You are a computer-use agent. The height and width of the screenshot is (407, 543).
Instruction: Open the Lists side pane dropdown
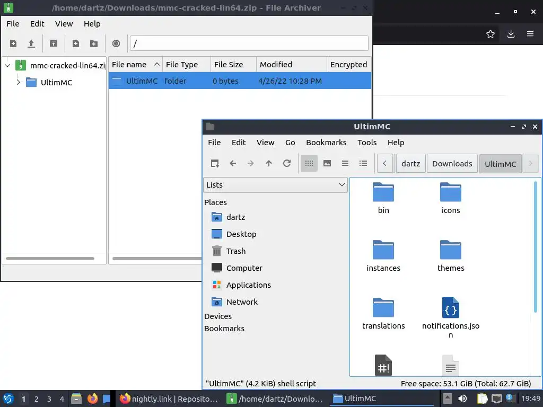click(275, 185)
